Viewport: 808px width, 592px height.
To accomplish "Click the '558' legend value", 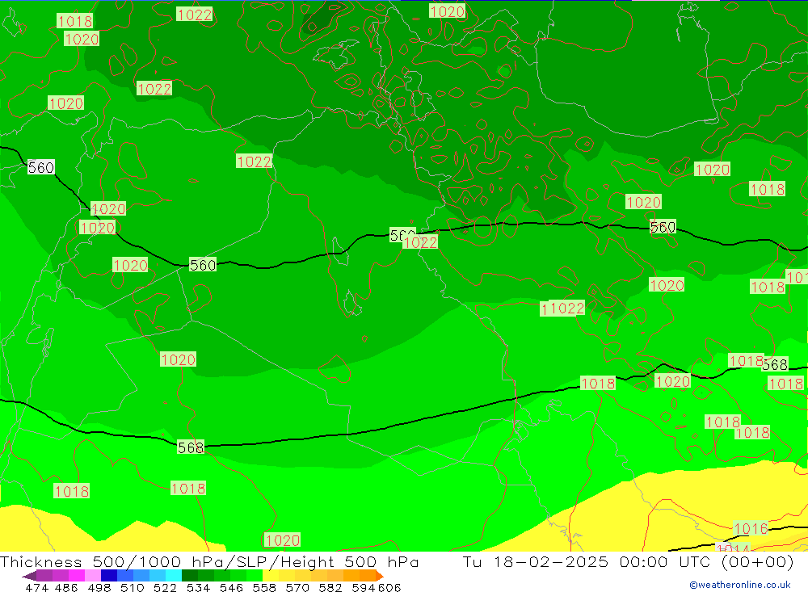I will click(264, 587).
